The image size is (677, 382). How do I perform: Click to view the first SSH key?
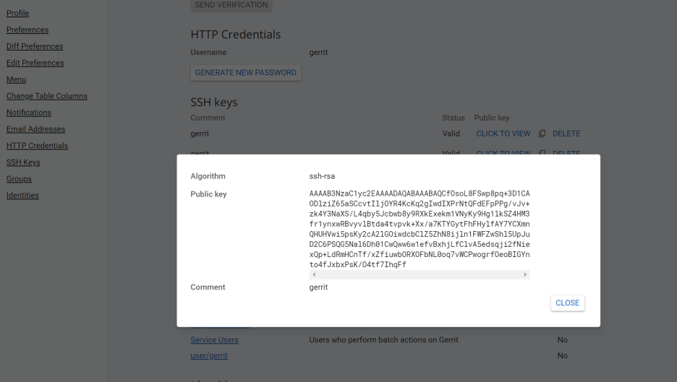(x=503, y=134)
